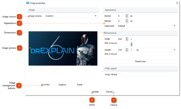Click the 'HTML export' section header text
Viewport: 181px width, 109px height.
tap(111, 69)
